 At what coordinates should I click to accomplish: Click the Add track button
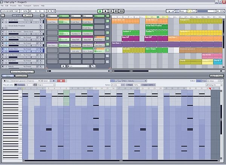(x=17, y=15)
